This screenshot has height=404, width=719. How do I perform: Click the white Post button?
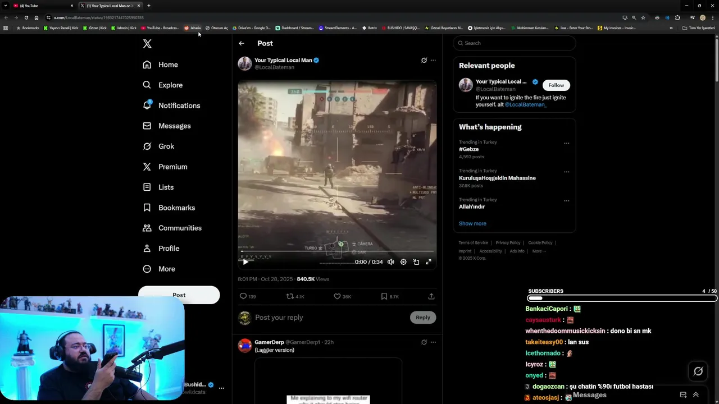[179, 295]
